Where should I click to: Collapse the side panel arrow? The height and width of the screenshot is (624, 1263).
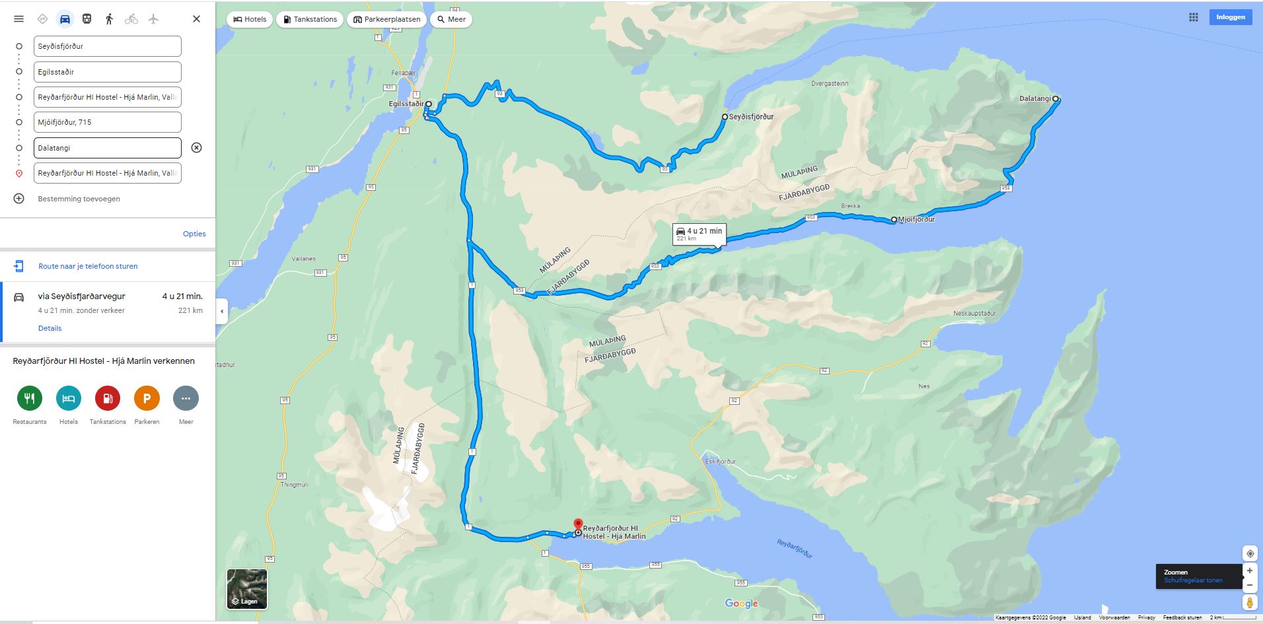point(222,311)
